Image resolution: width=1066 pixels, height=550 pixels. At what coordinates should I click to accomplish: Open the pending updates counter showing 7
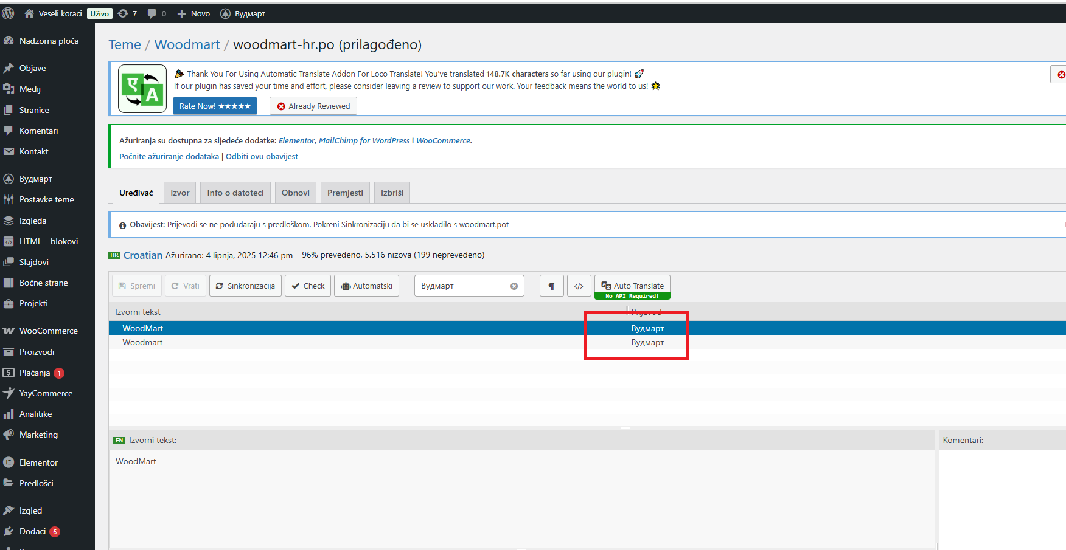coord(127,13)
